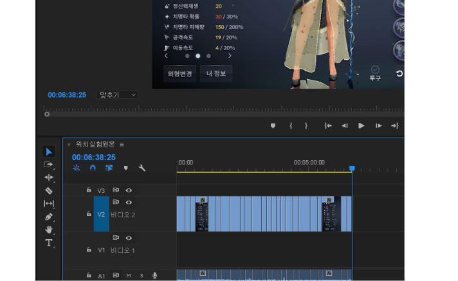Viewport: 458px width, 281px height.
Task: Click Go to In point button
Action: tap(328, 126)
